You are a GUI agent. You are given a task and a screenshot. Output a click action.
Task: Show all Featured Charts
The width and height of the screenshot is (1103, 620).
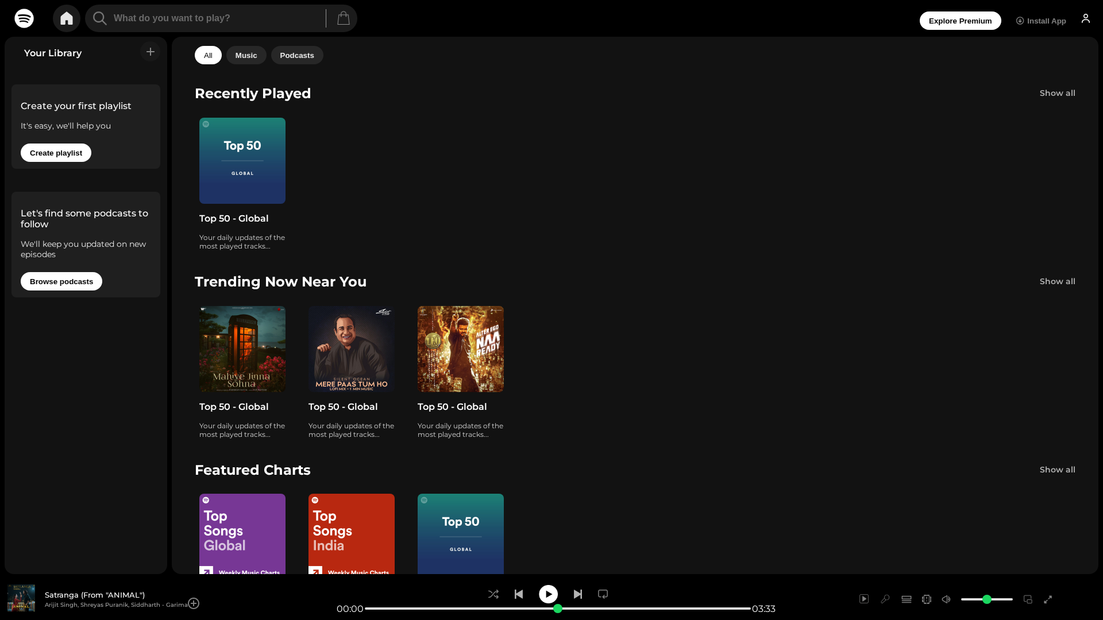(1058, 470)
